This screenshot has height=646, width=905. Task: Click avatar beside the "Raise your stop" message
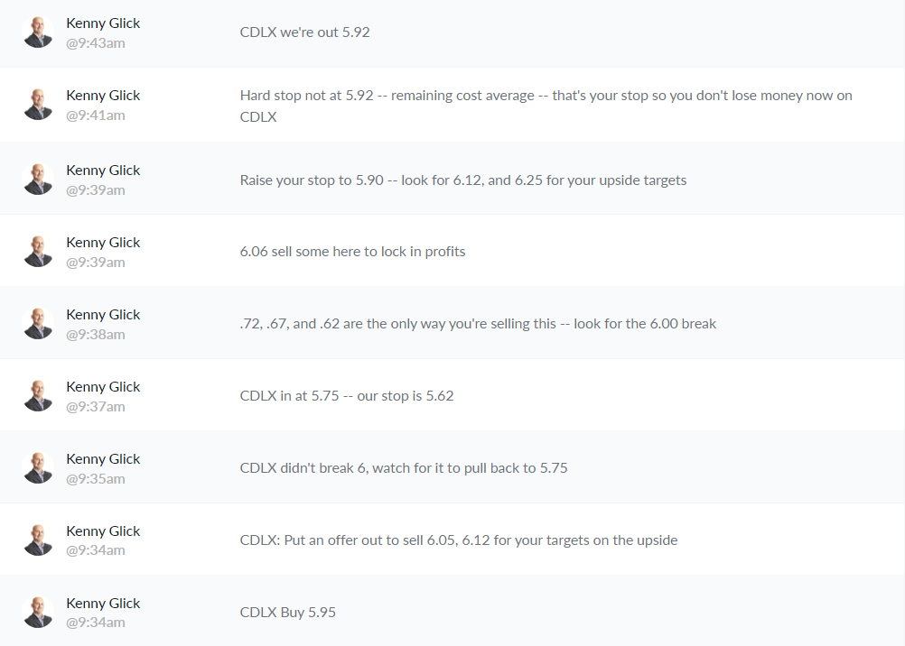38,180
